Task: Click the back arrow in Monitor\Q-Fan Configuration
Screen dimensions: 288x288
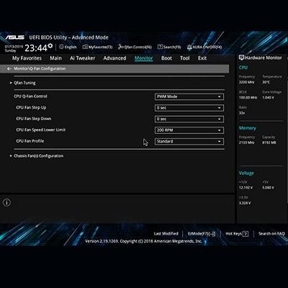Action: [x=9, y=69]
